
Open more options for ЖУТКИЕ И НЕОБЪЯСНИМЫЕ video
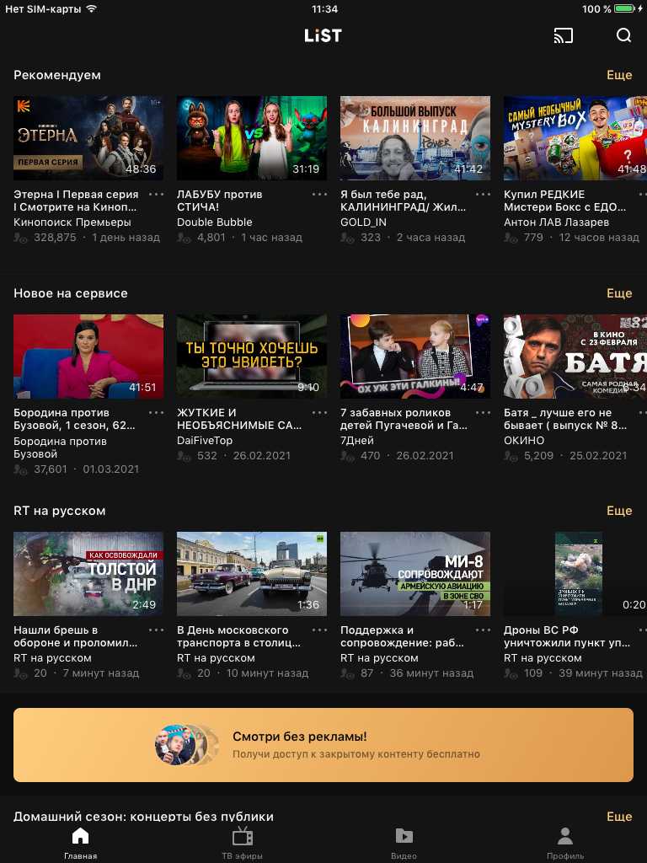319,413
